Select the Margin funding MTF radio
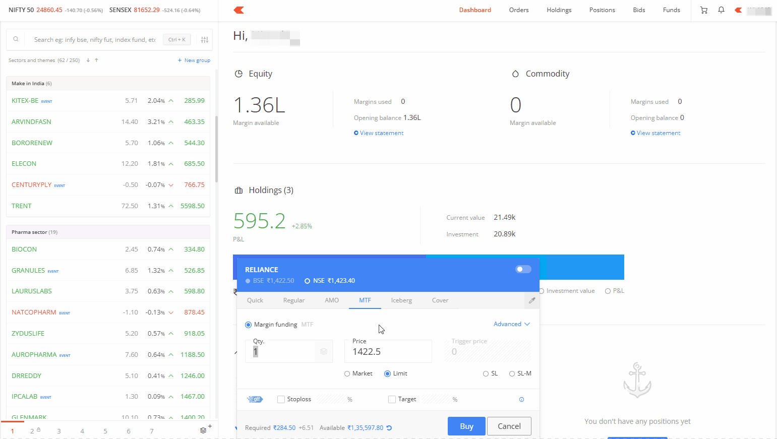This screenshot has height=439, width=777. tap(248, 325)
